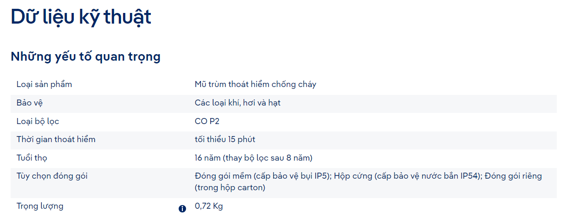This screenshot has height=218, width=561.
Task: Click the '0,72 Kg' weight value
Action: (x=209, y=206)
